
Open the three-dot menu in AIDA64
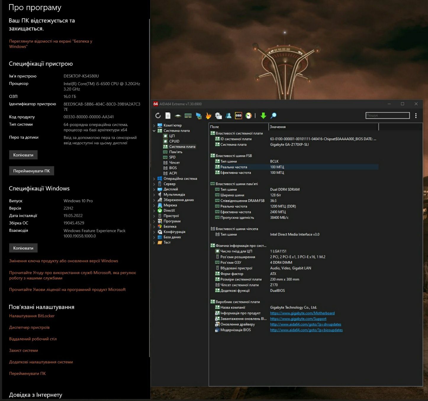pos(416,116)
